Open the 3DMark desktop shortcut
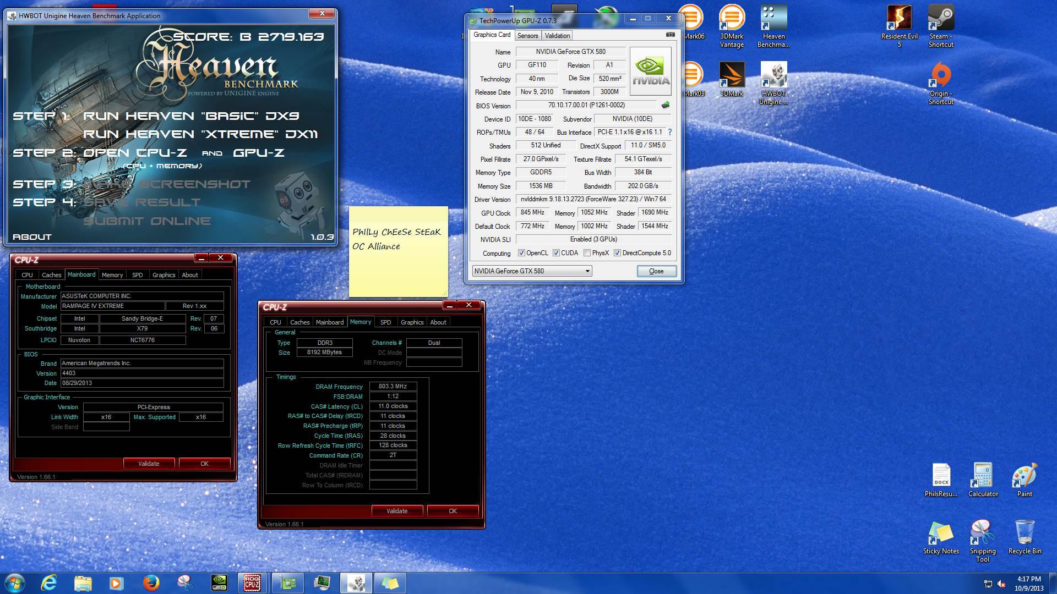The height and width of the screenshot is (594, 1057). (x=732, y=79)
